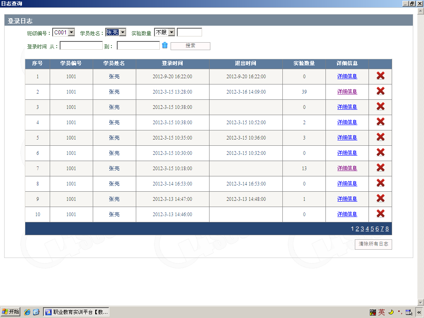Click the login time 从 input field
424x318 pixels.
(x=81, y=46)
